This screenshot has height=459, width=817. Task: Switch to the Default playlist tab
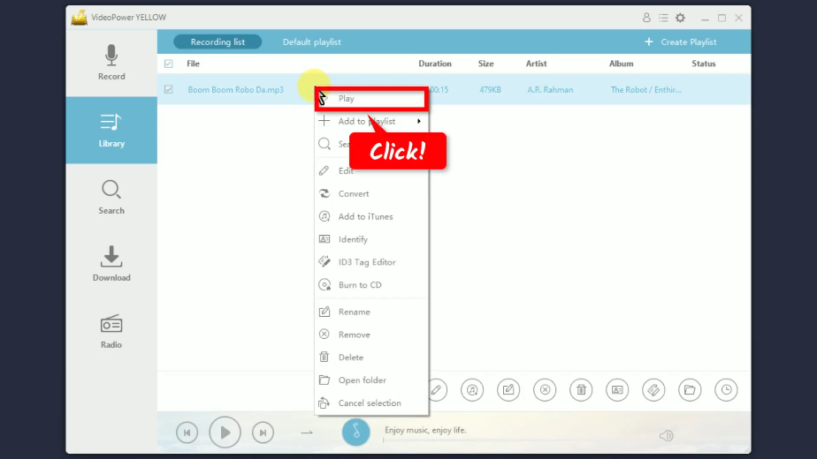pos(311,42)
